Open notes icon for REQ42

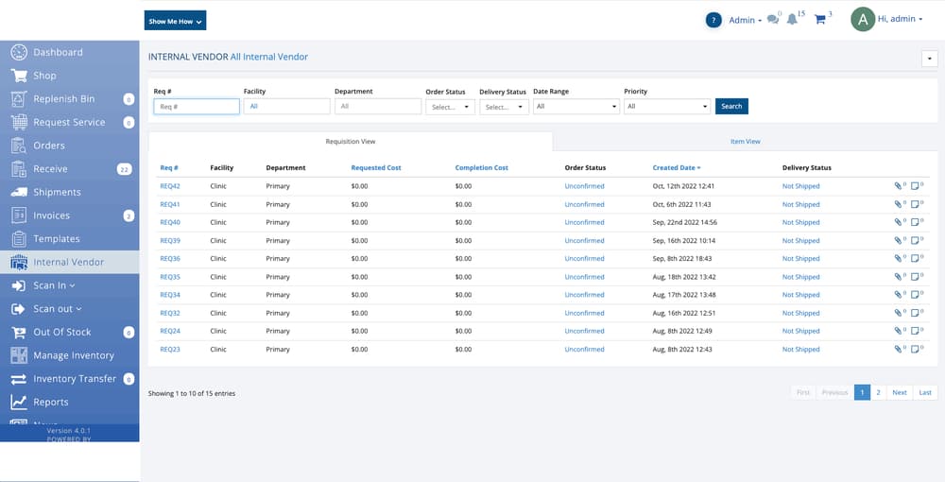(x=915, y=186)
